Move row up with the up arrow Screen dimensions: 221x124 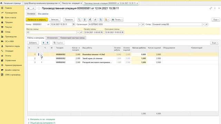pos(44,43)
